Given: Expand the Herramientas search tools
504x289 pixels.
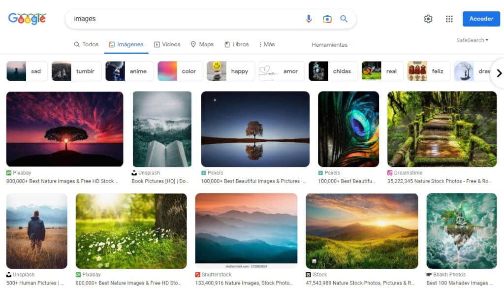Looking at the screenshot, I should pyautogui.click(x=329, y=44).
